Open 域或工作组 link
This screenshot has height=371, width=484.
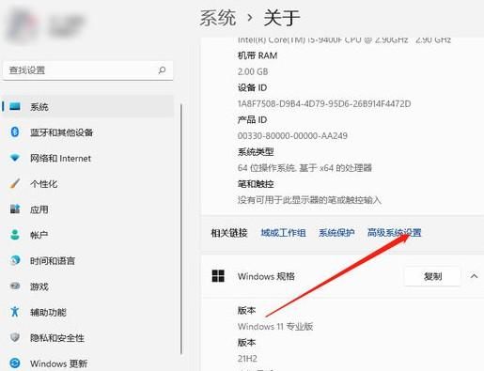tap(283, 233)
